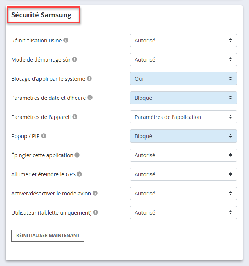This screenshot has height=266, width=249.
Task: Click info icon beside Paramètres de date et d'heure
Action: pyautogui.click(x=90, y=98)
